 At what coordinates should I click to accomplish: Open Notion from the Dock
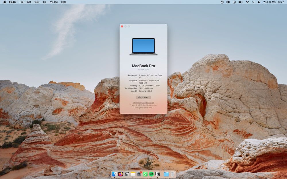(x=157, y=174)
